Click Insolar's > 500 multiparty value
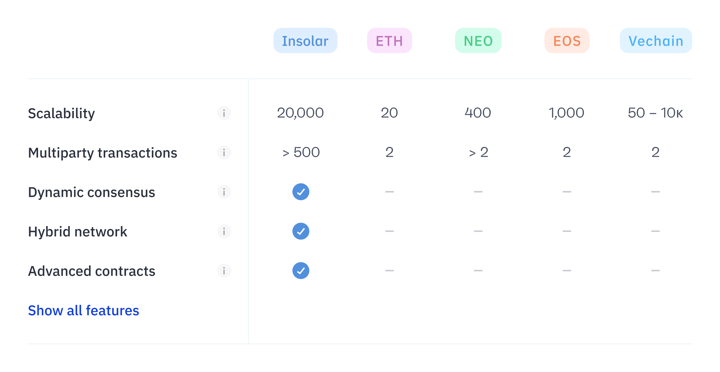The height and width of the screenshot is (372, 720). coord(301,152)
